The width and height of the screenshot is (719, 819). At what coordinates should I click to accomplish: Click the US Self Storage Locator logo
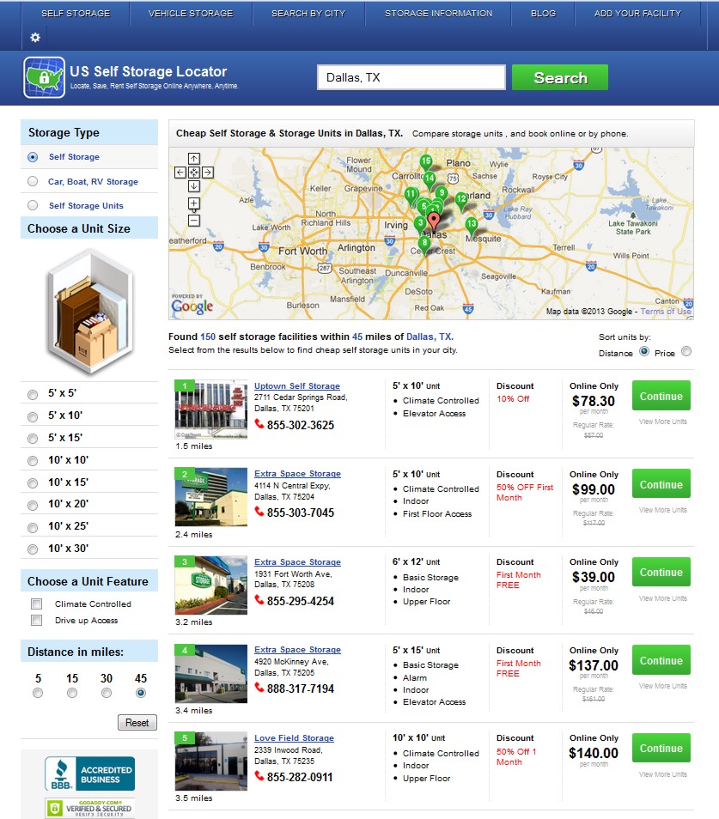click(x=45, y=78)
